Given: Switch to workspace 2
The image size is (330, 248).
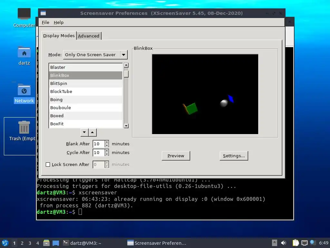Looking at the screenshot, I should (x=22, y=243).
